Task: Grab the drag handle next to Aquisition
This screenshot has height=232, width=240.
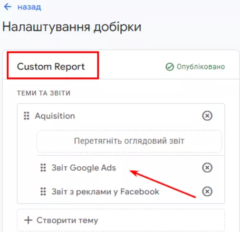Action: pos(27,116)
